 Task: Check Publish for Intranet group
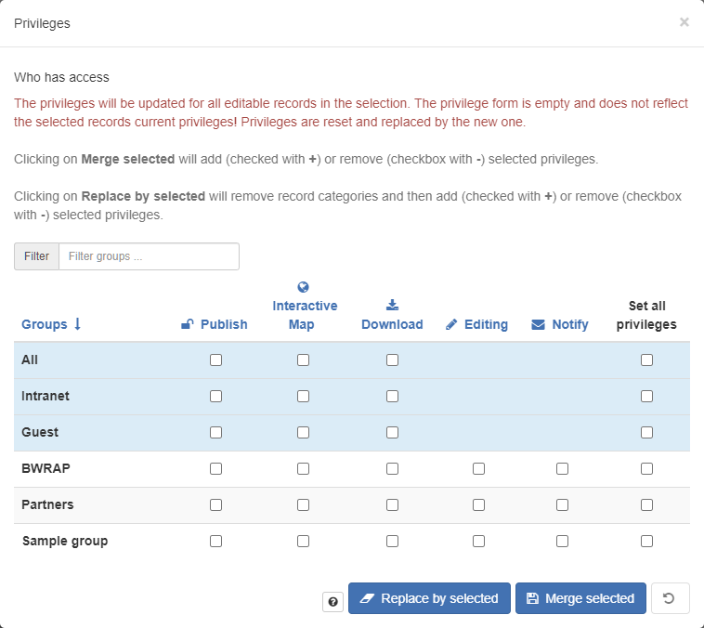pyautogui.click(x=216, y=396)
